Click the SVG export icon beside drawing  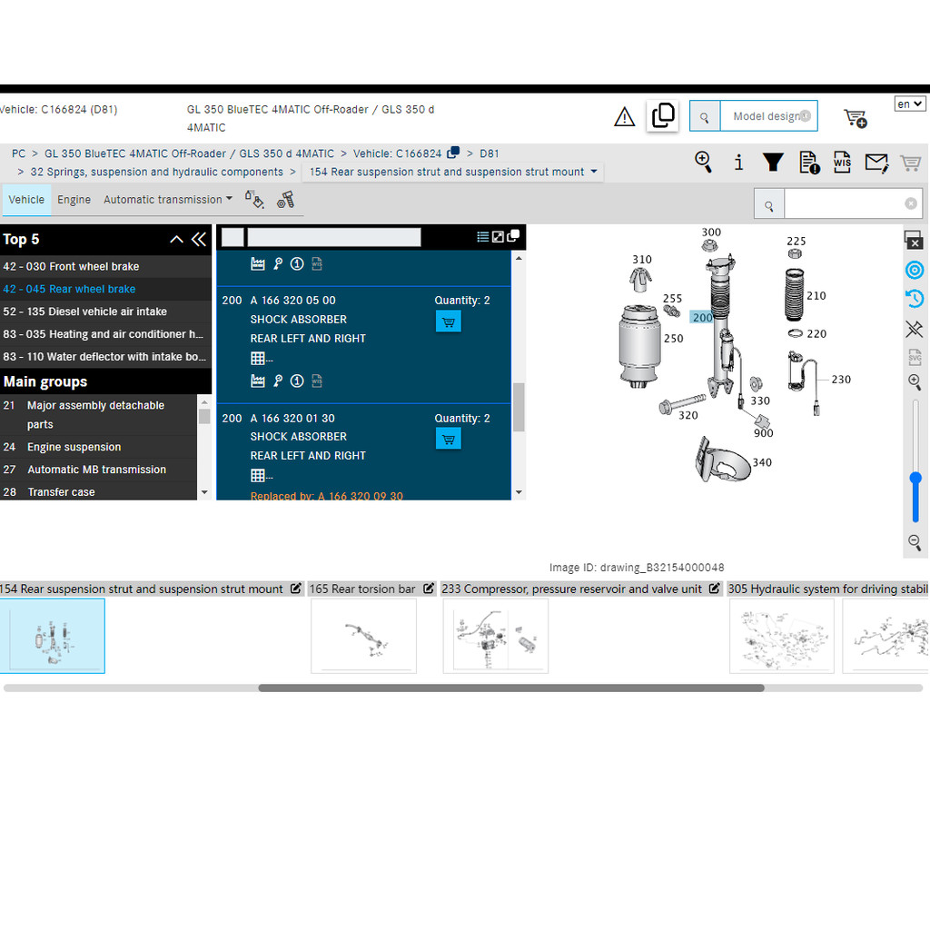click(x=915, y=357)
